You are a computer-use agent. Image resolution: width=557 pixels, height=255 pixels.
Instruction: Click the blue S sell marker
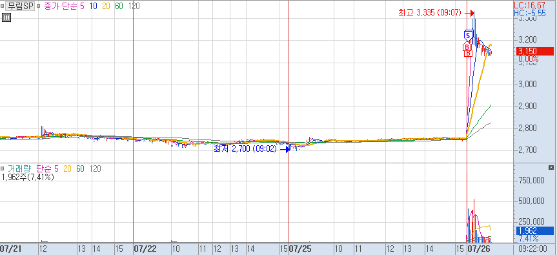click(x=468, y=36)
